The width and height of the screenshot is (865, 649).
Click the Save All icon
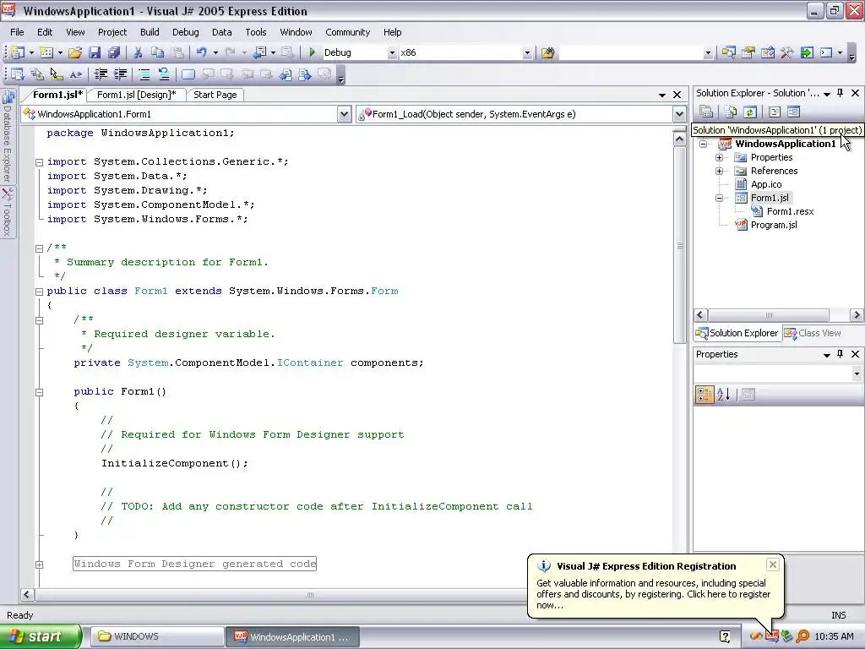[114, 52]
